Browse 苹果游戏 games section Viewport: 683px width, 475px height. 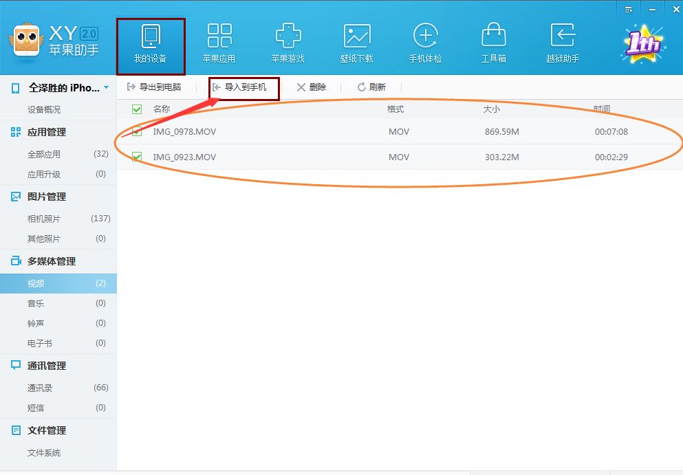tap(288, 41)
